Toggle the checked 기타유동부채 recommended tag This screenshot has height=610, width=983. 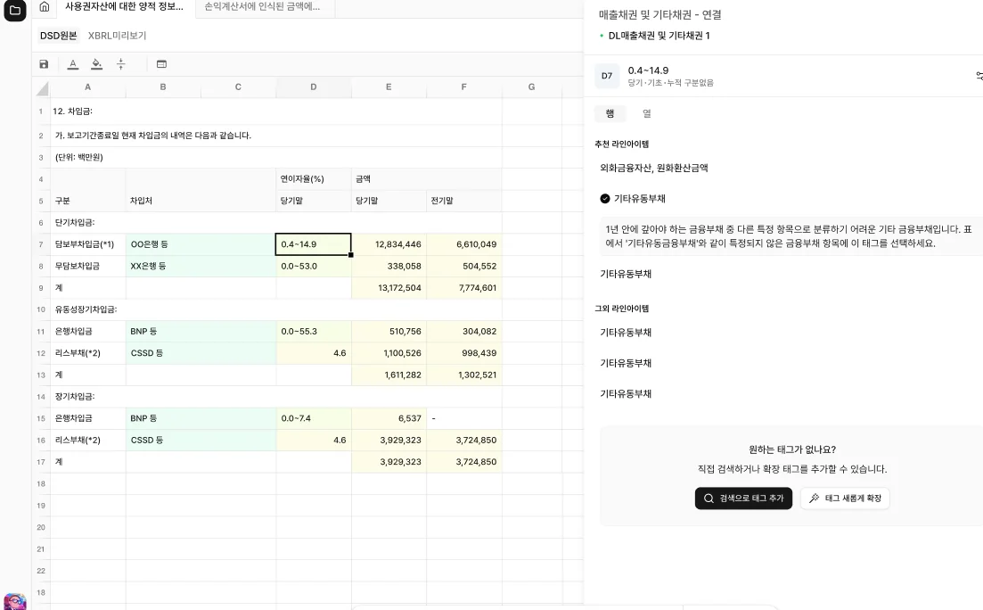click(x=606, y=199)
